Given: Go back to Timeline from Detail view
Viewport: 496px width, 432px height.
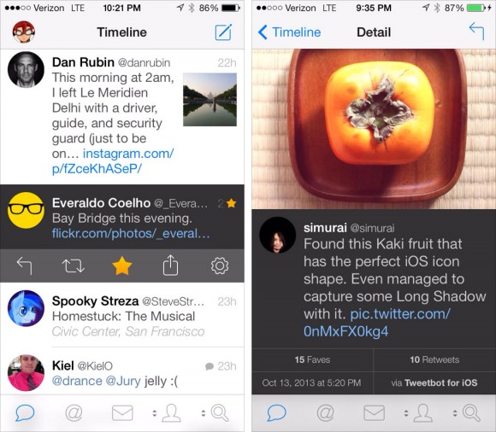Looking at the screenshot, I should (x=289, y=32).
